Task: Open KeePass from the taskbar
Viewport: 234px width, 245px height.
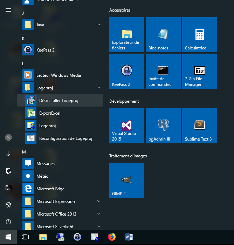Action: [77, 237]
